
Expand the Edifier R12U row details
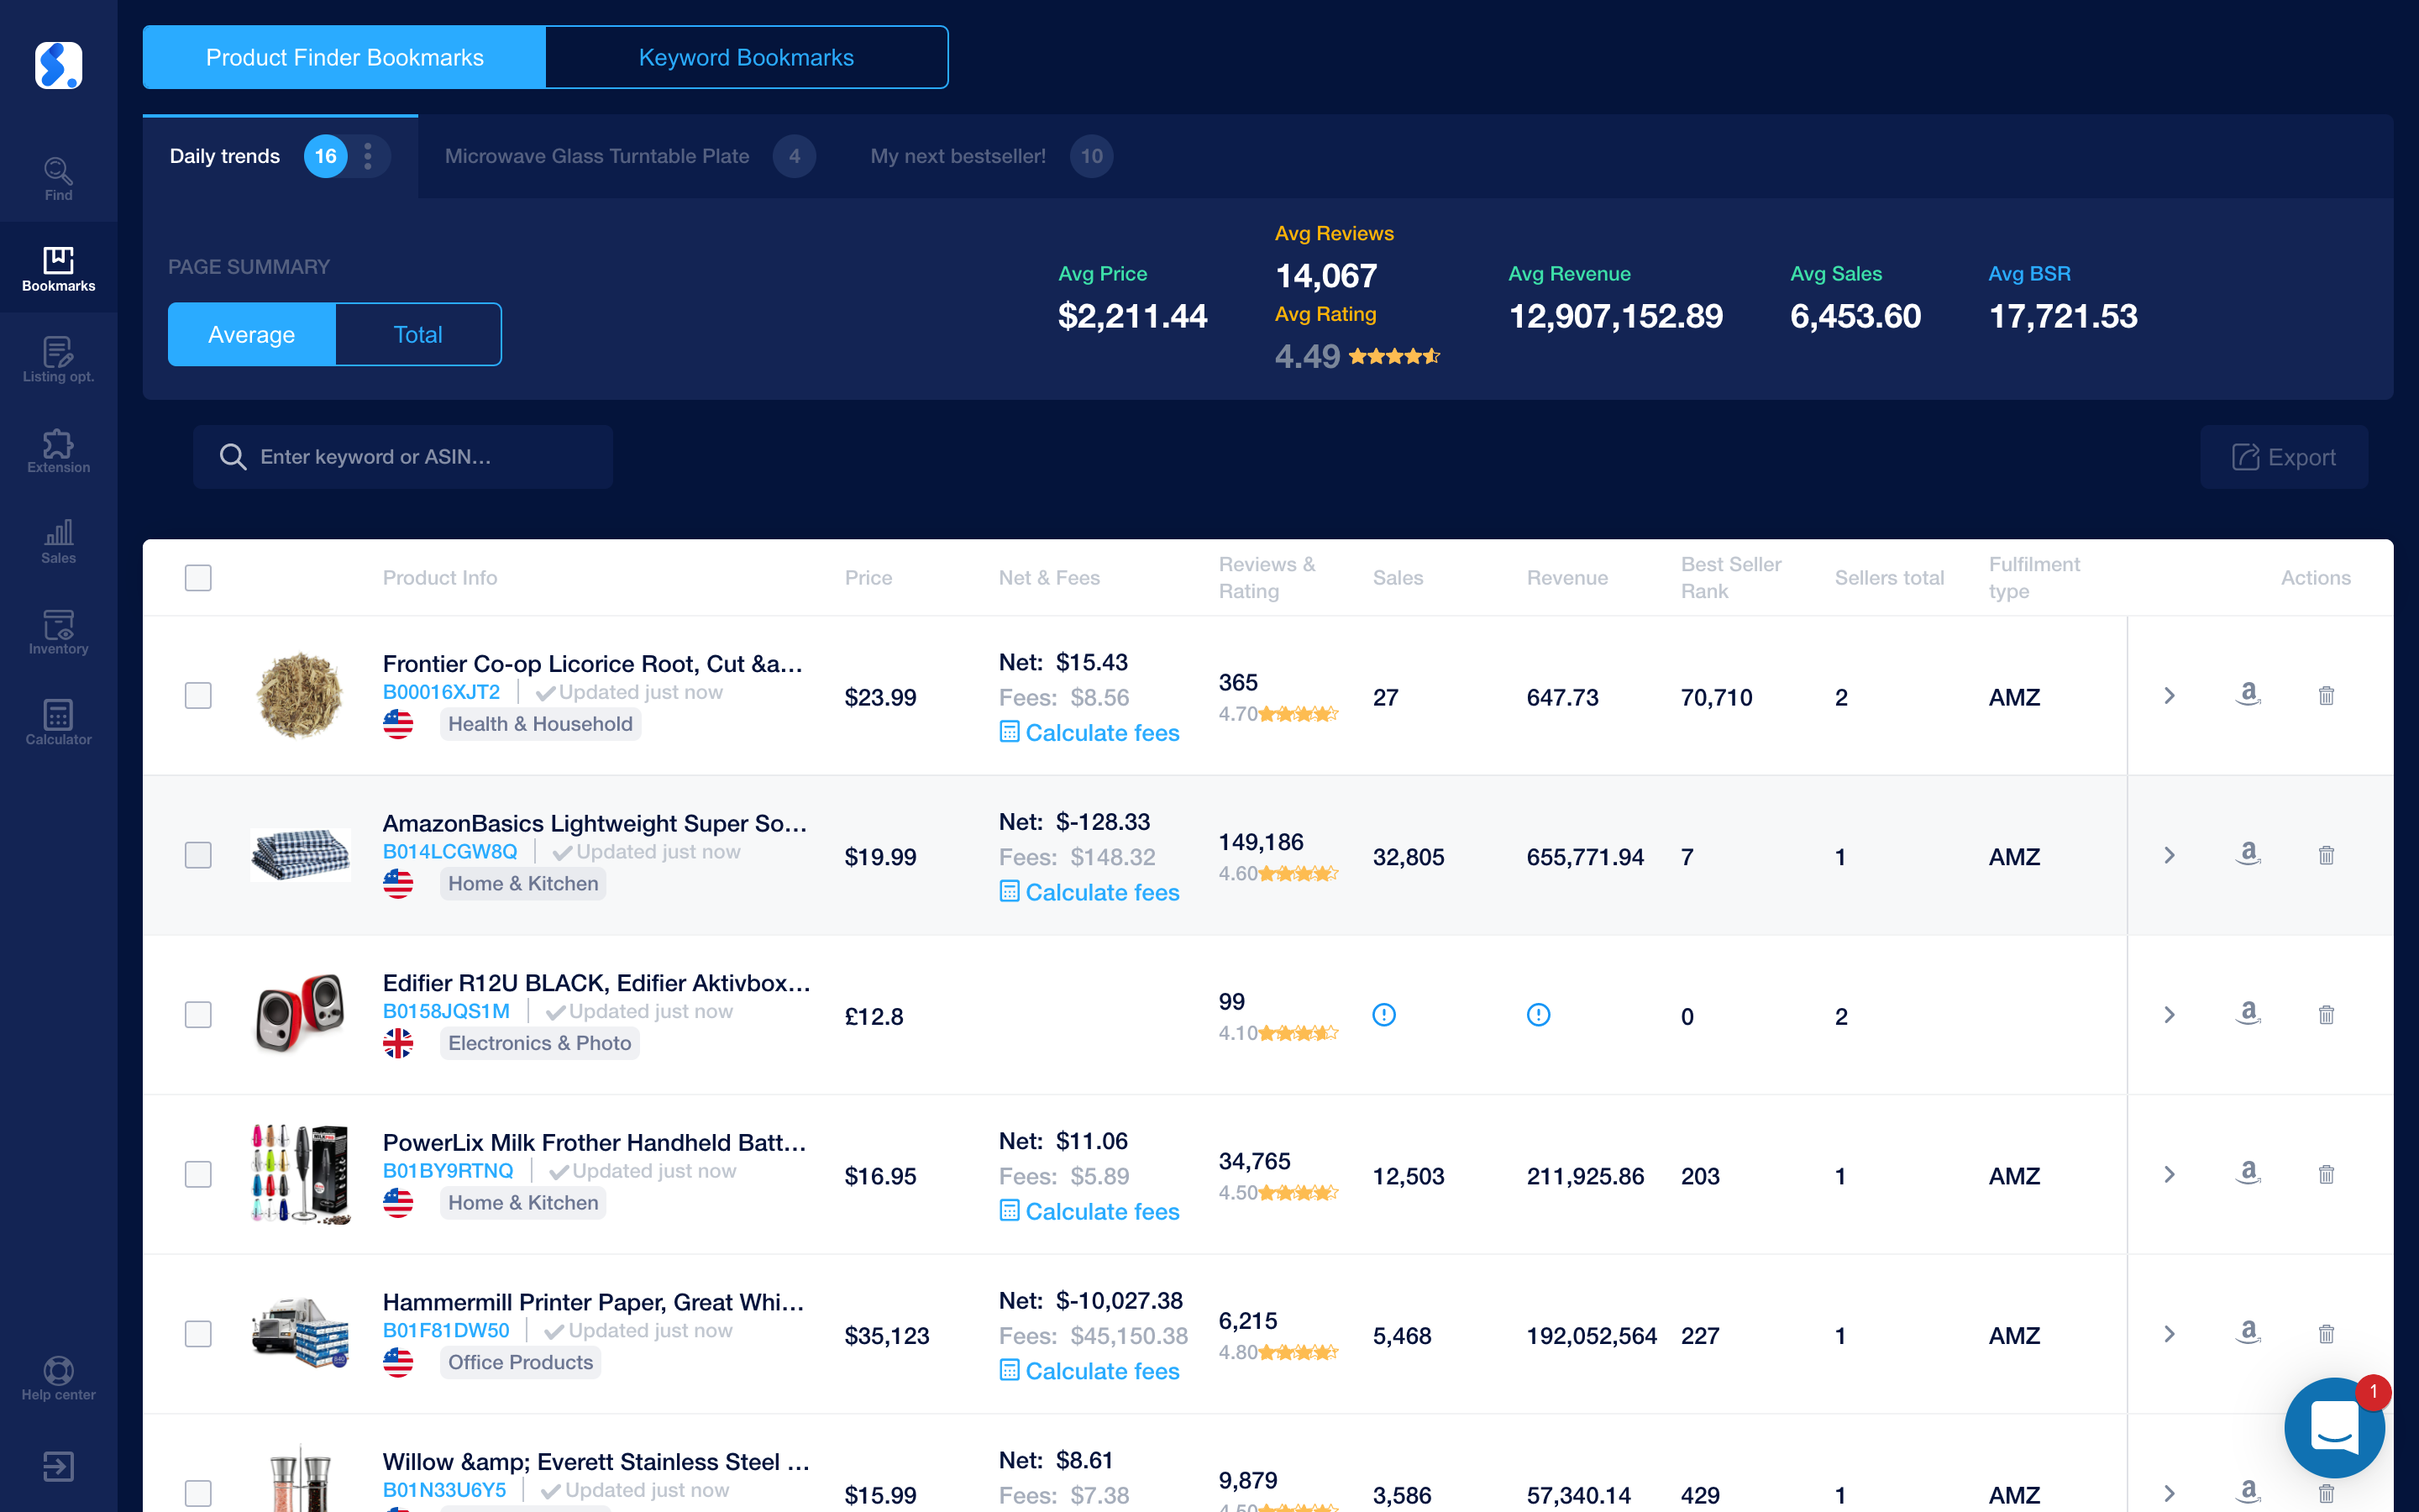pos(2169,1015)
